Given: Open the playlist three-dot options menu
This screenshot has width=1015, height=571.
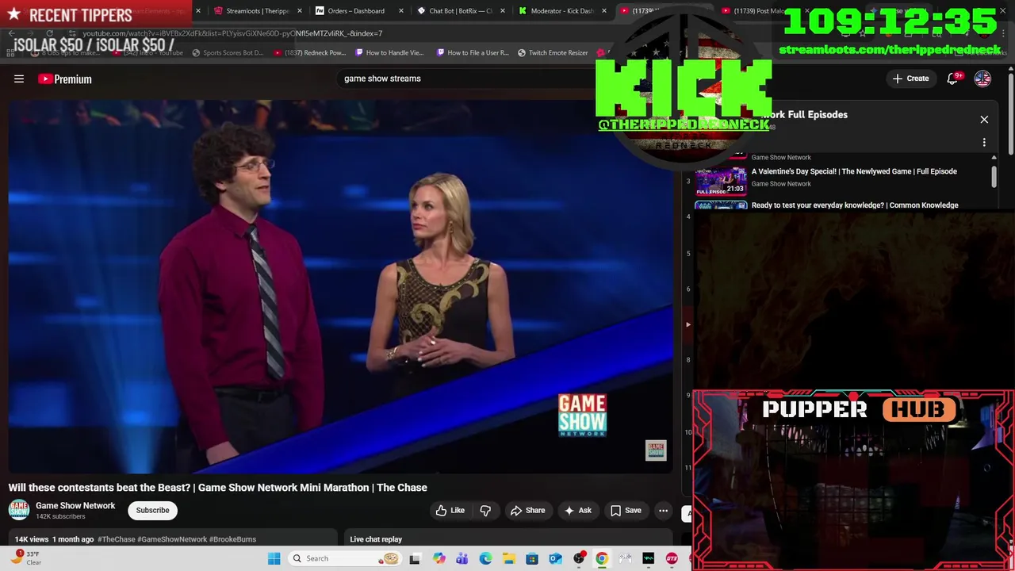Looking at the screenshot, I should click(984, 143).
